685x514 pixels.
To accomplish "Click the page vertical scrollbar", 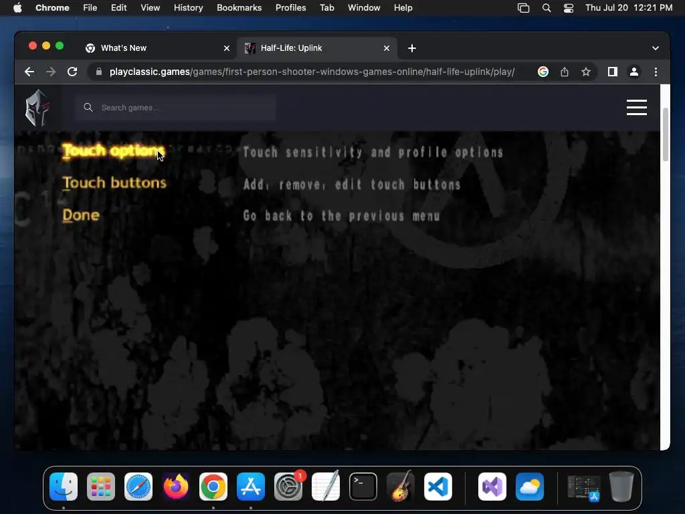I will click(x=666, y=135).
